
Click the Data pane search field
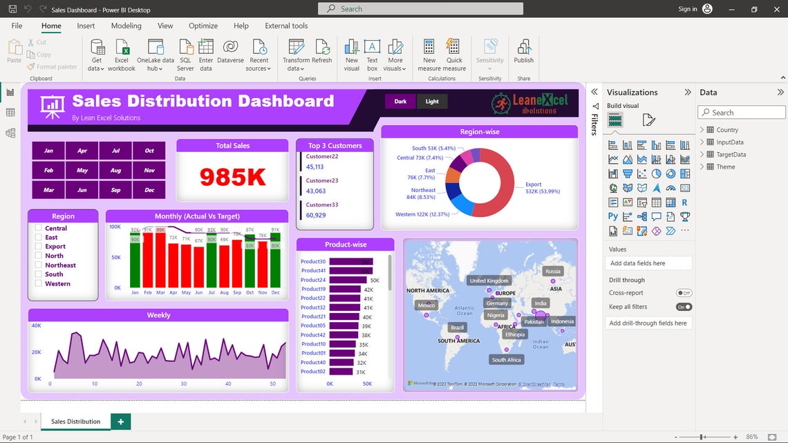(741, 111)
